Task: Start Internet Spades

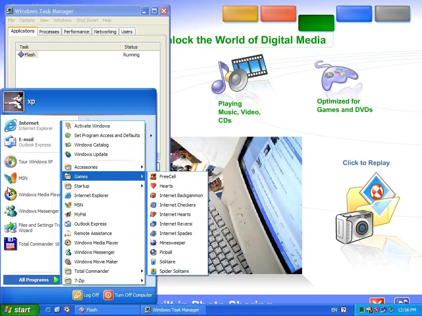Action: click(x=178, y=233)
